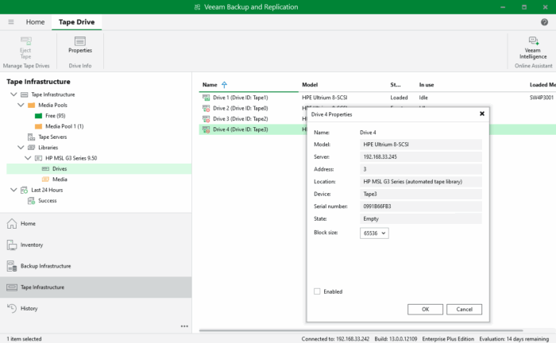Viewport: 556px width, 343px height.
Task: Click the horizontal scrollbar under the drive list
Action: tap(361, 330)
